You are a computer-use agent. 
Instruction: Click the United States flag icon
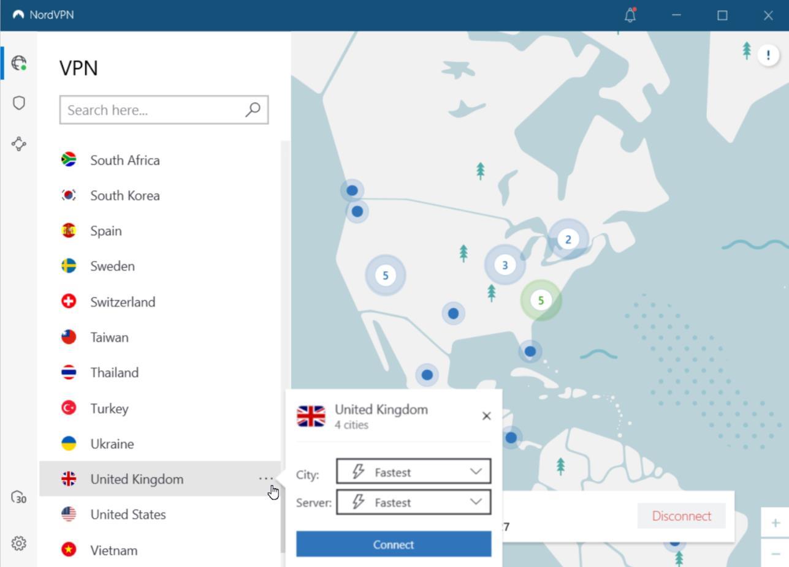(69, 514)
